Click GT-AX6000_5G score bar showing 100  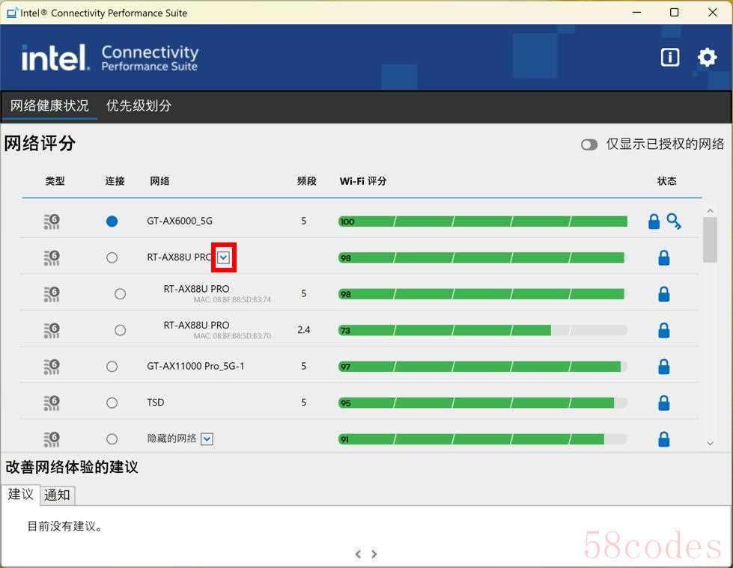point(483,222)
